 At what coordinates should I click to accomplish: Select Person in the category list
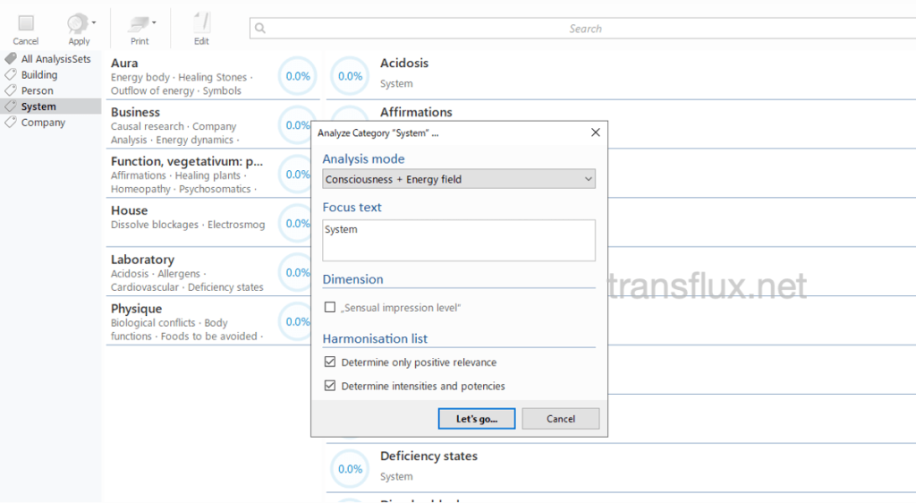coord(38,90)
